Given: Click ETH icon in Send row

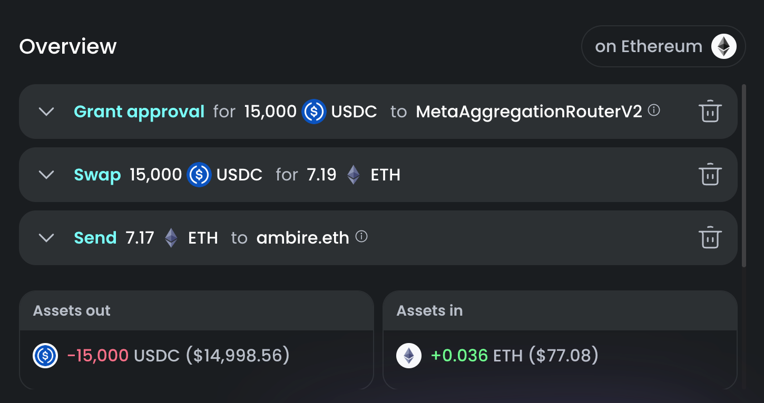Looking at the screenshot, I should click(171, 238).
